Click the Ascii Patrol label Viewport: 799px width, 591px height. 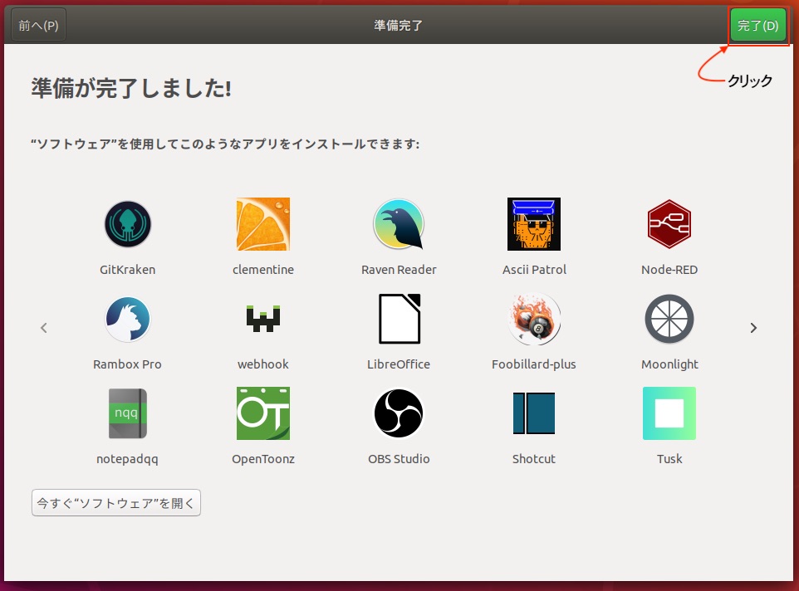[534, 270]
